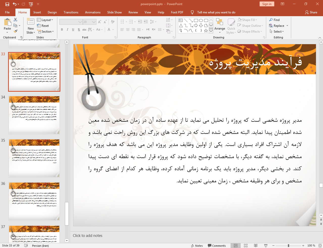The width and height of the screenshot is (323, 248).
Task: Open Comments pane from status bar
Action: tap(217, 246)
